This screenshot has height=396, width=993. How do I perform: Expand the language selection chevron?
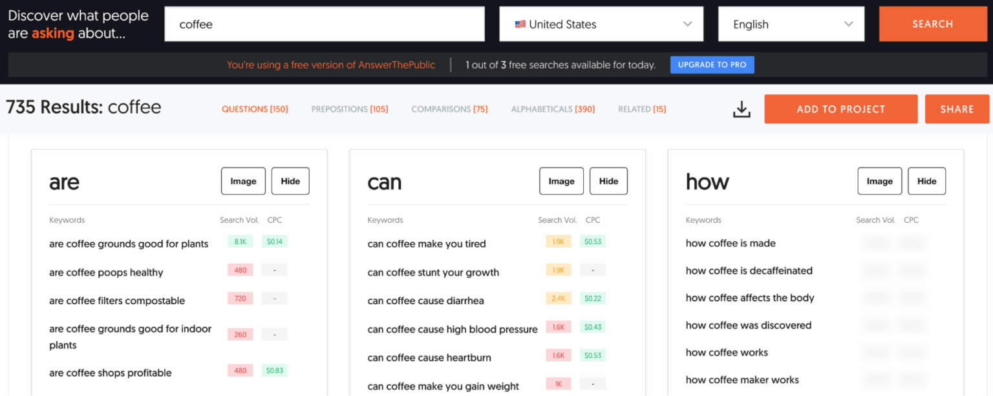(848, 24)
